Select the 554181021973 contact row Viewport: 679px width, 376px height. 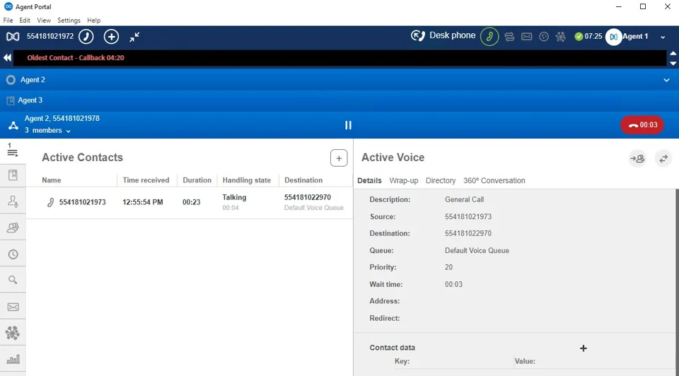(x=190, y=203)
